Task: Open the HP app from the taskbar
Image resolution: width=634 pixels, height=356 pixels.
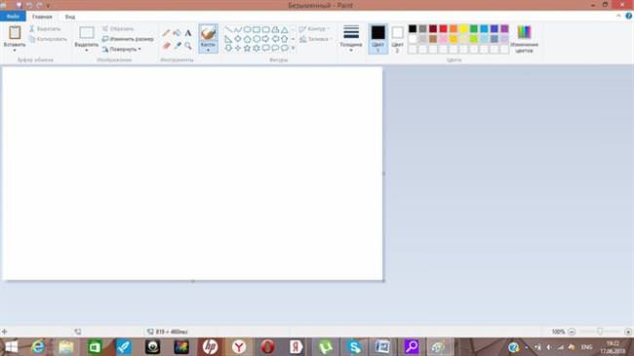Action: (210, 347)
